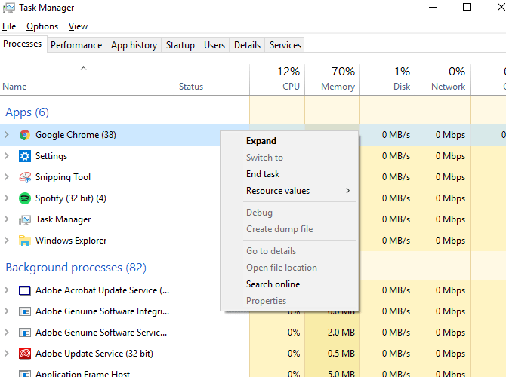Expand the Spotify (32 bit) process tree
506x377 pixels.
point(7,198)
